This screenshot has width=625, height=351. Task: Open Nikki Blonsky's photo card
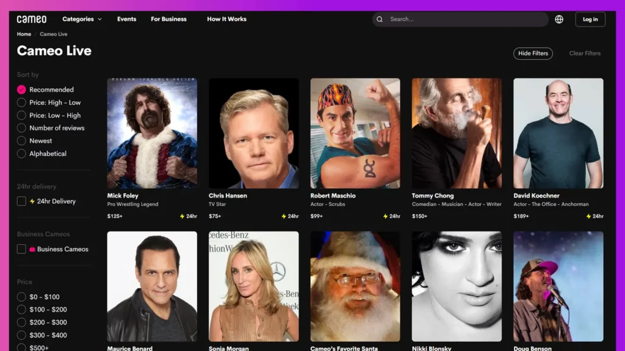457,286
